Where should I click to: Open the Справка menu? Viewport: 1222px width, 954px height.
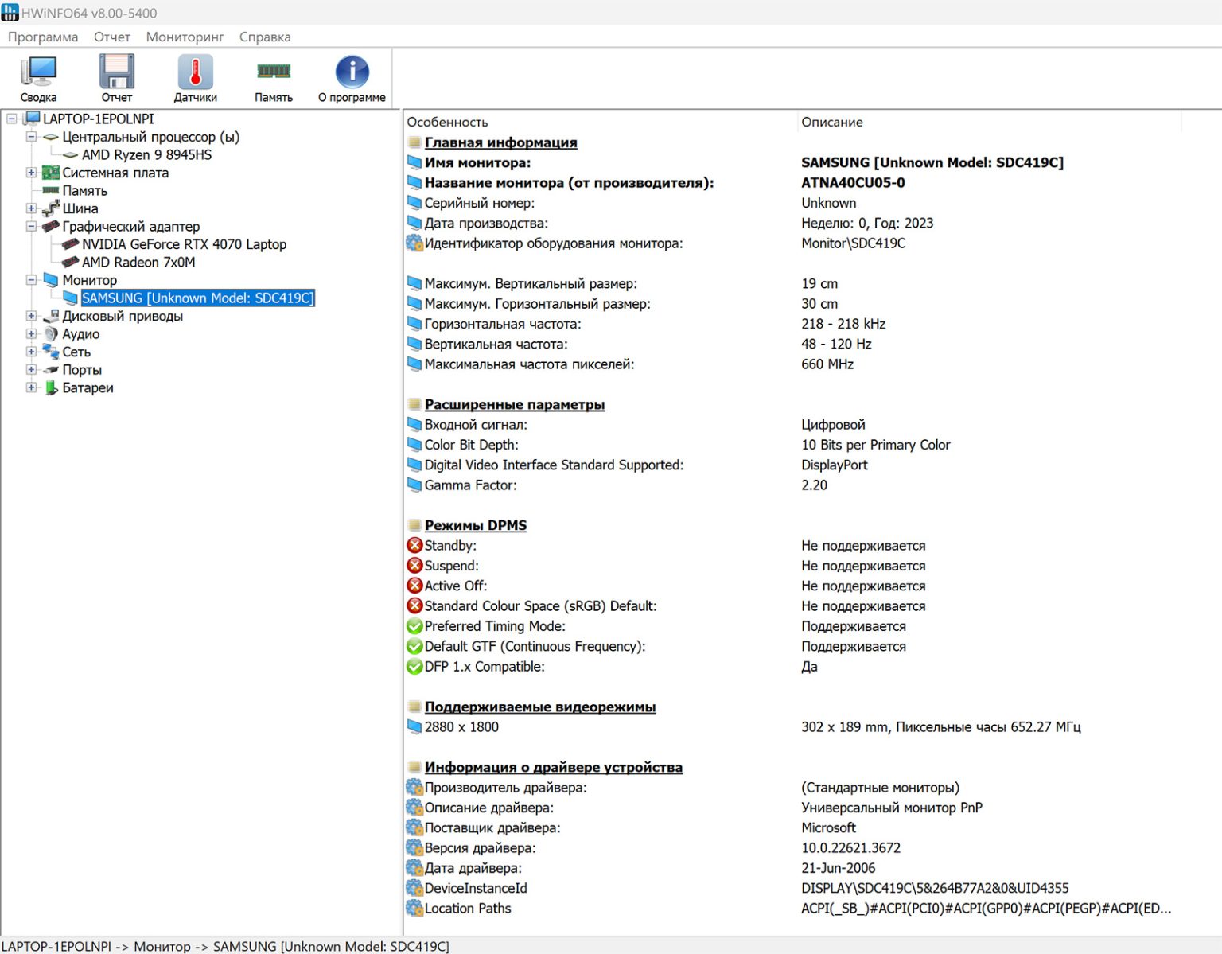pos(265,37)
